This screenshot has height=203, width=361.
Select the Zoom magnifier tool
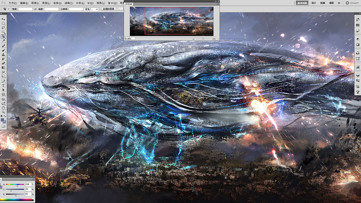pos(3,112)
